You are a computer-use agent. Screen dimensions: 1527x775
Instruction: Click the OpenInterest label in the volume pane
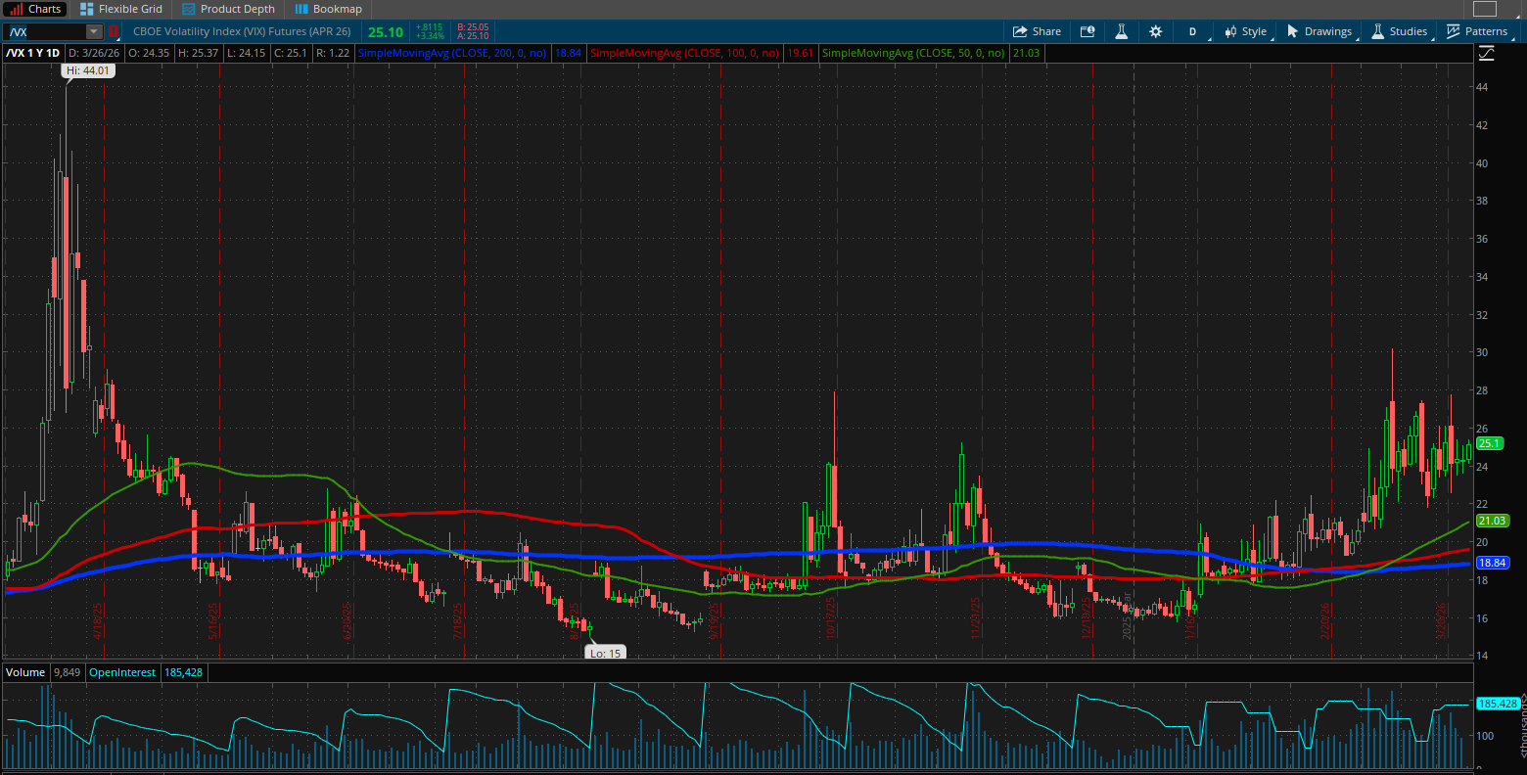121,672
